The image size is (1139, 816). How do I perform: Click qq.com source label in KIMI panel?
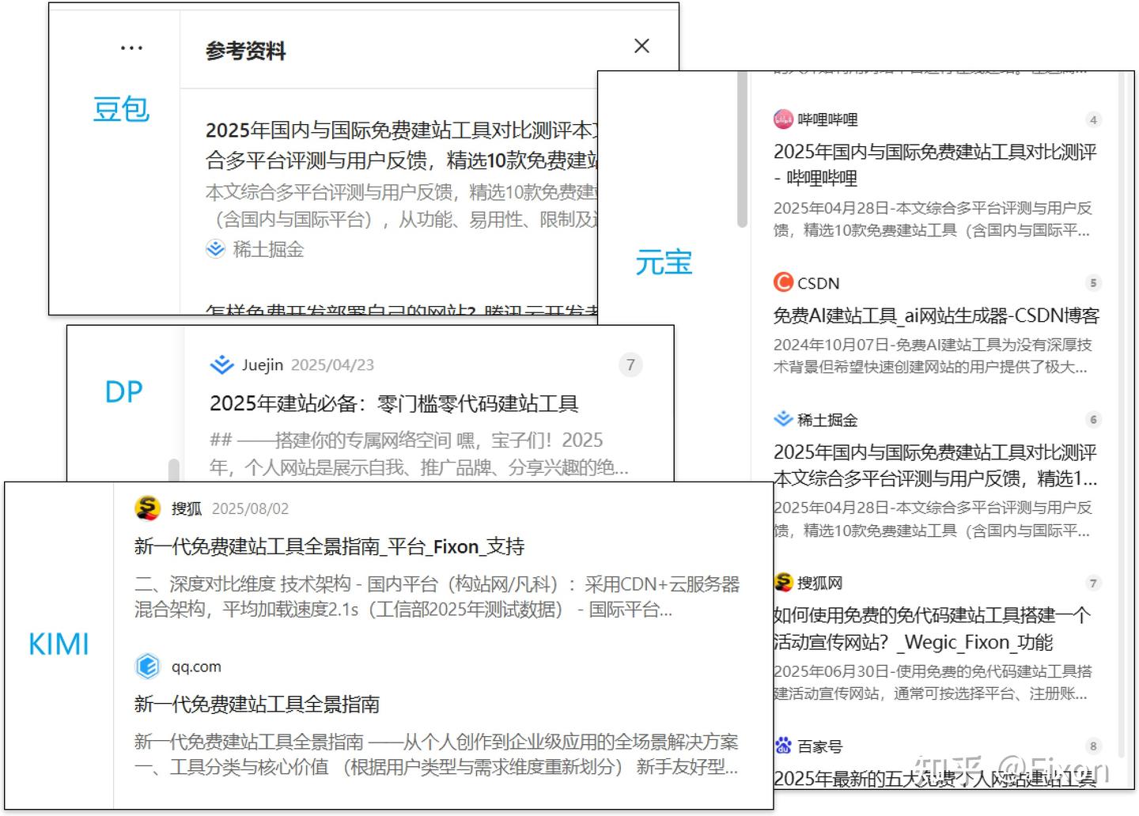[x=196, y=667]
